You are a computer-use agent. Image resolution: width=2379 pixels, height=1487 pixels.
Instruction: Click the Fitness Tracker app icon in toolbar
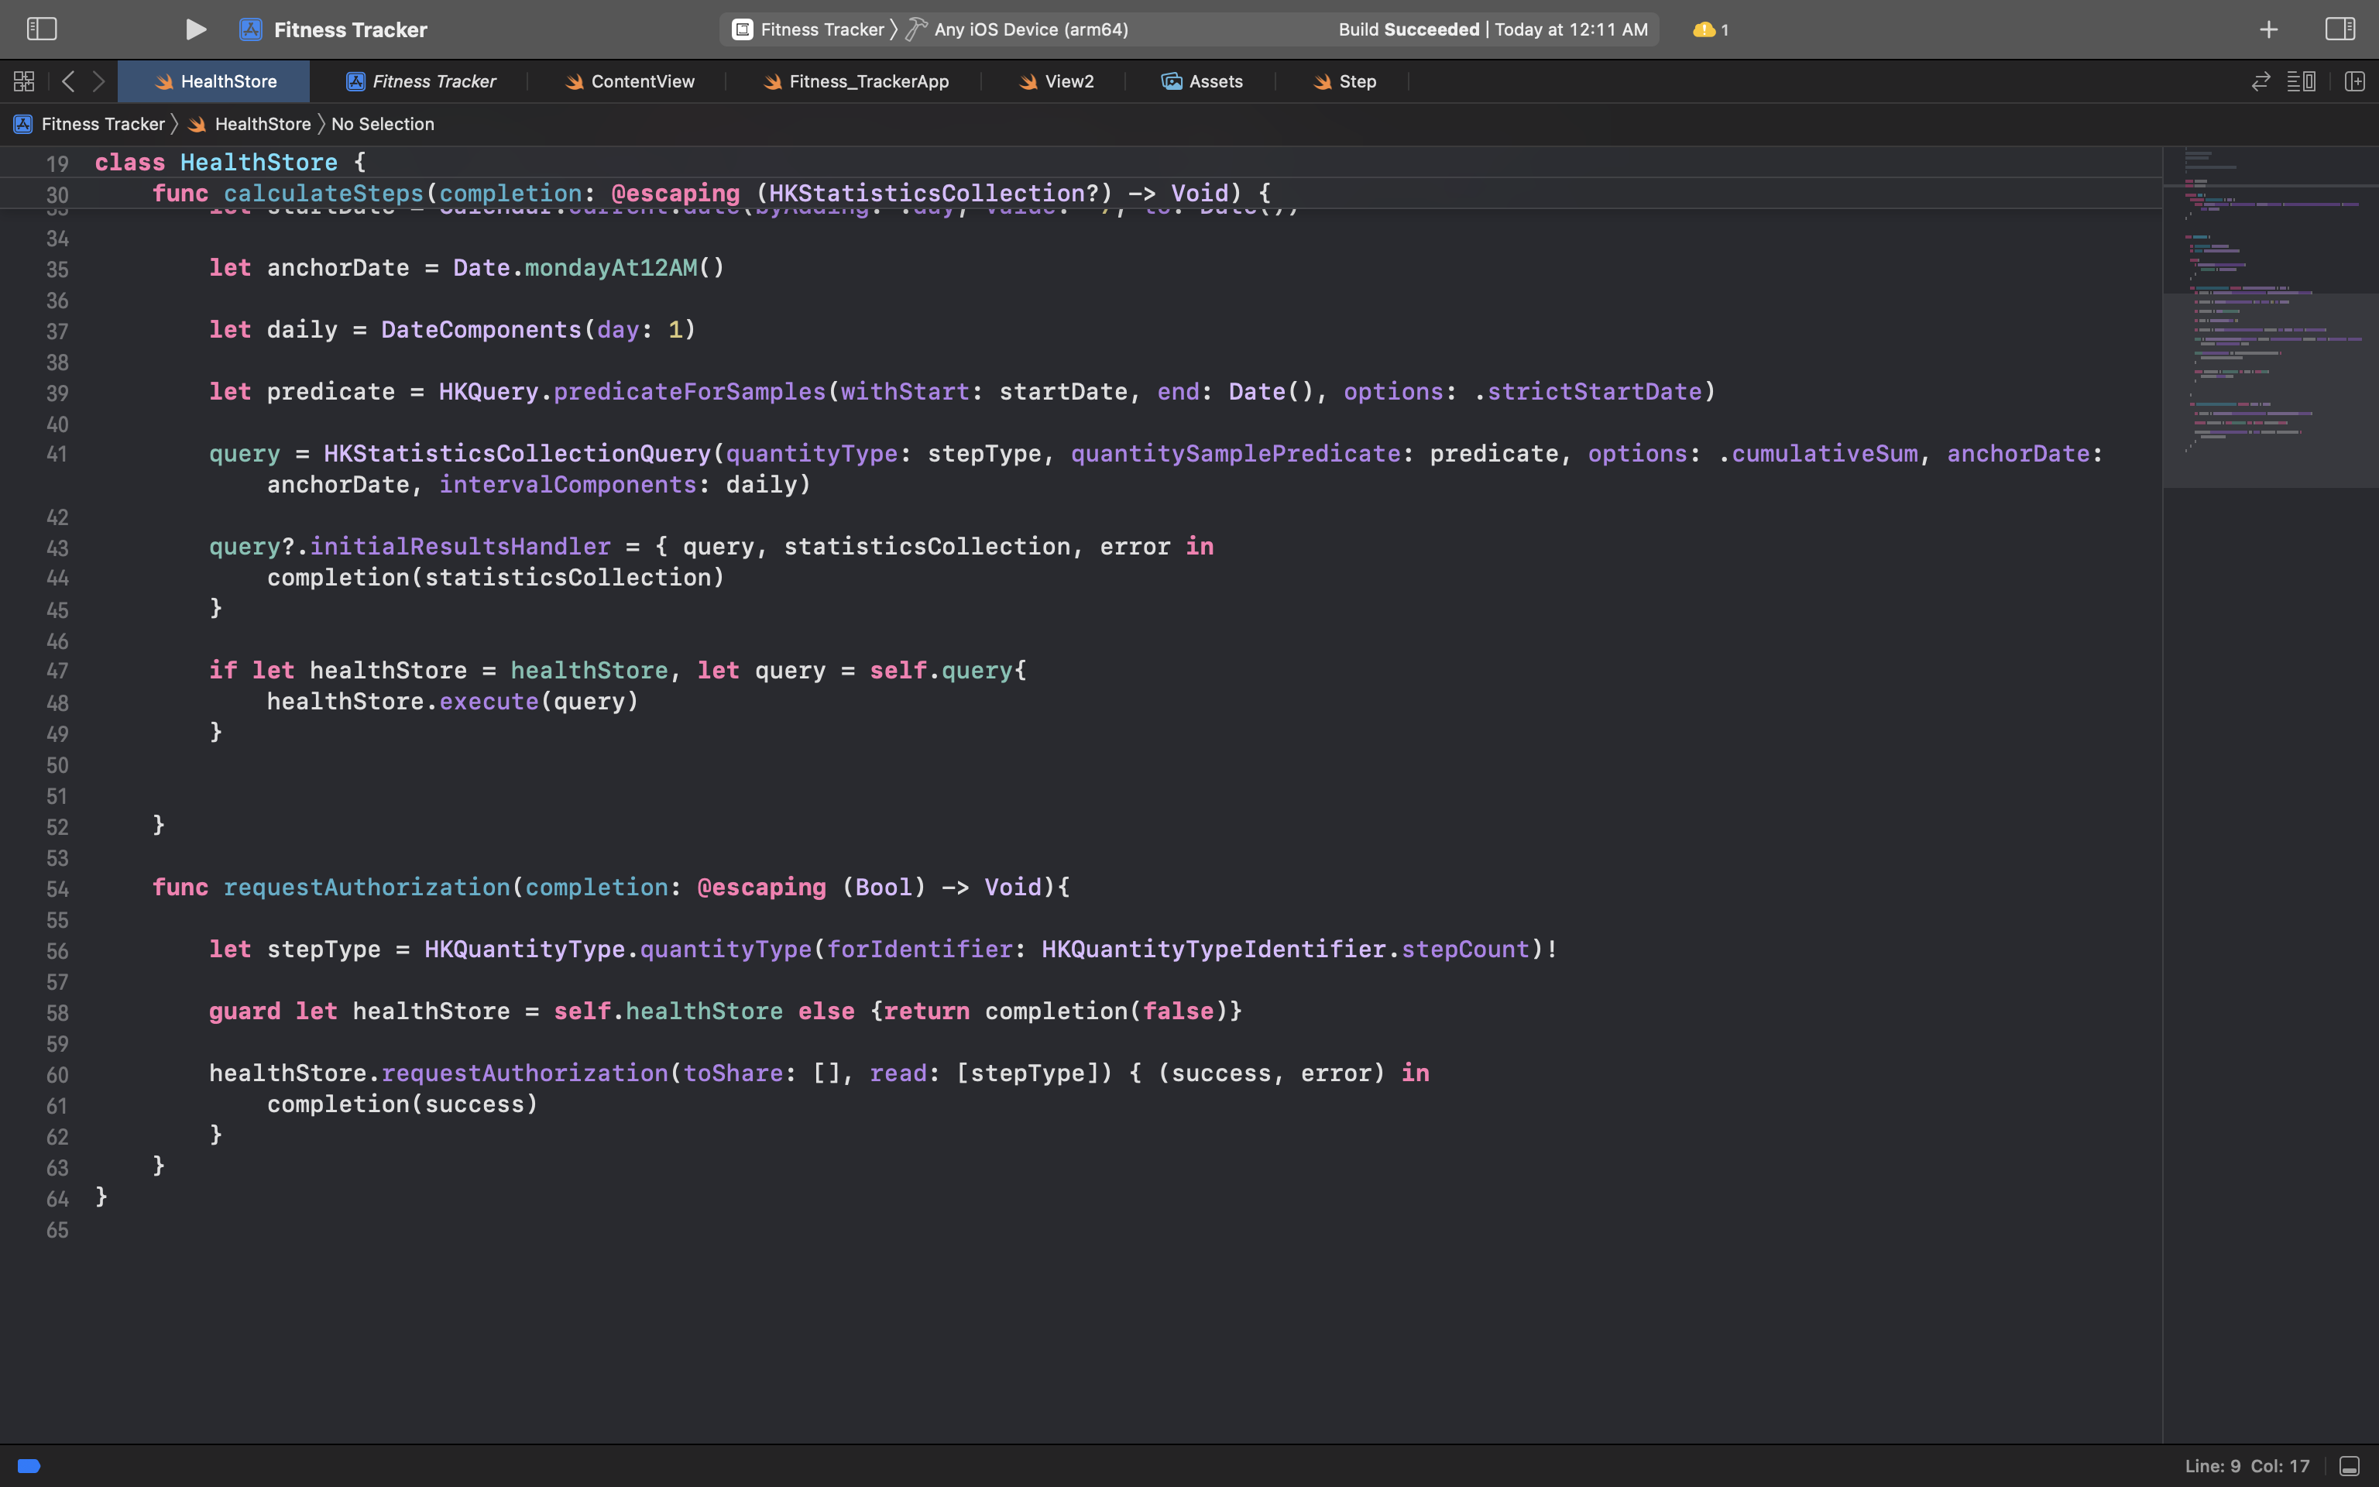click(251, 29)
